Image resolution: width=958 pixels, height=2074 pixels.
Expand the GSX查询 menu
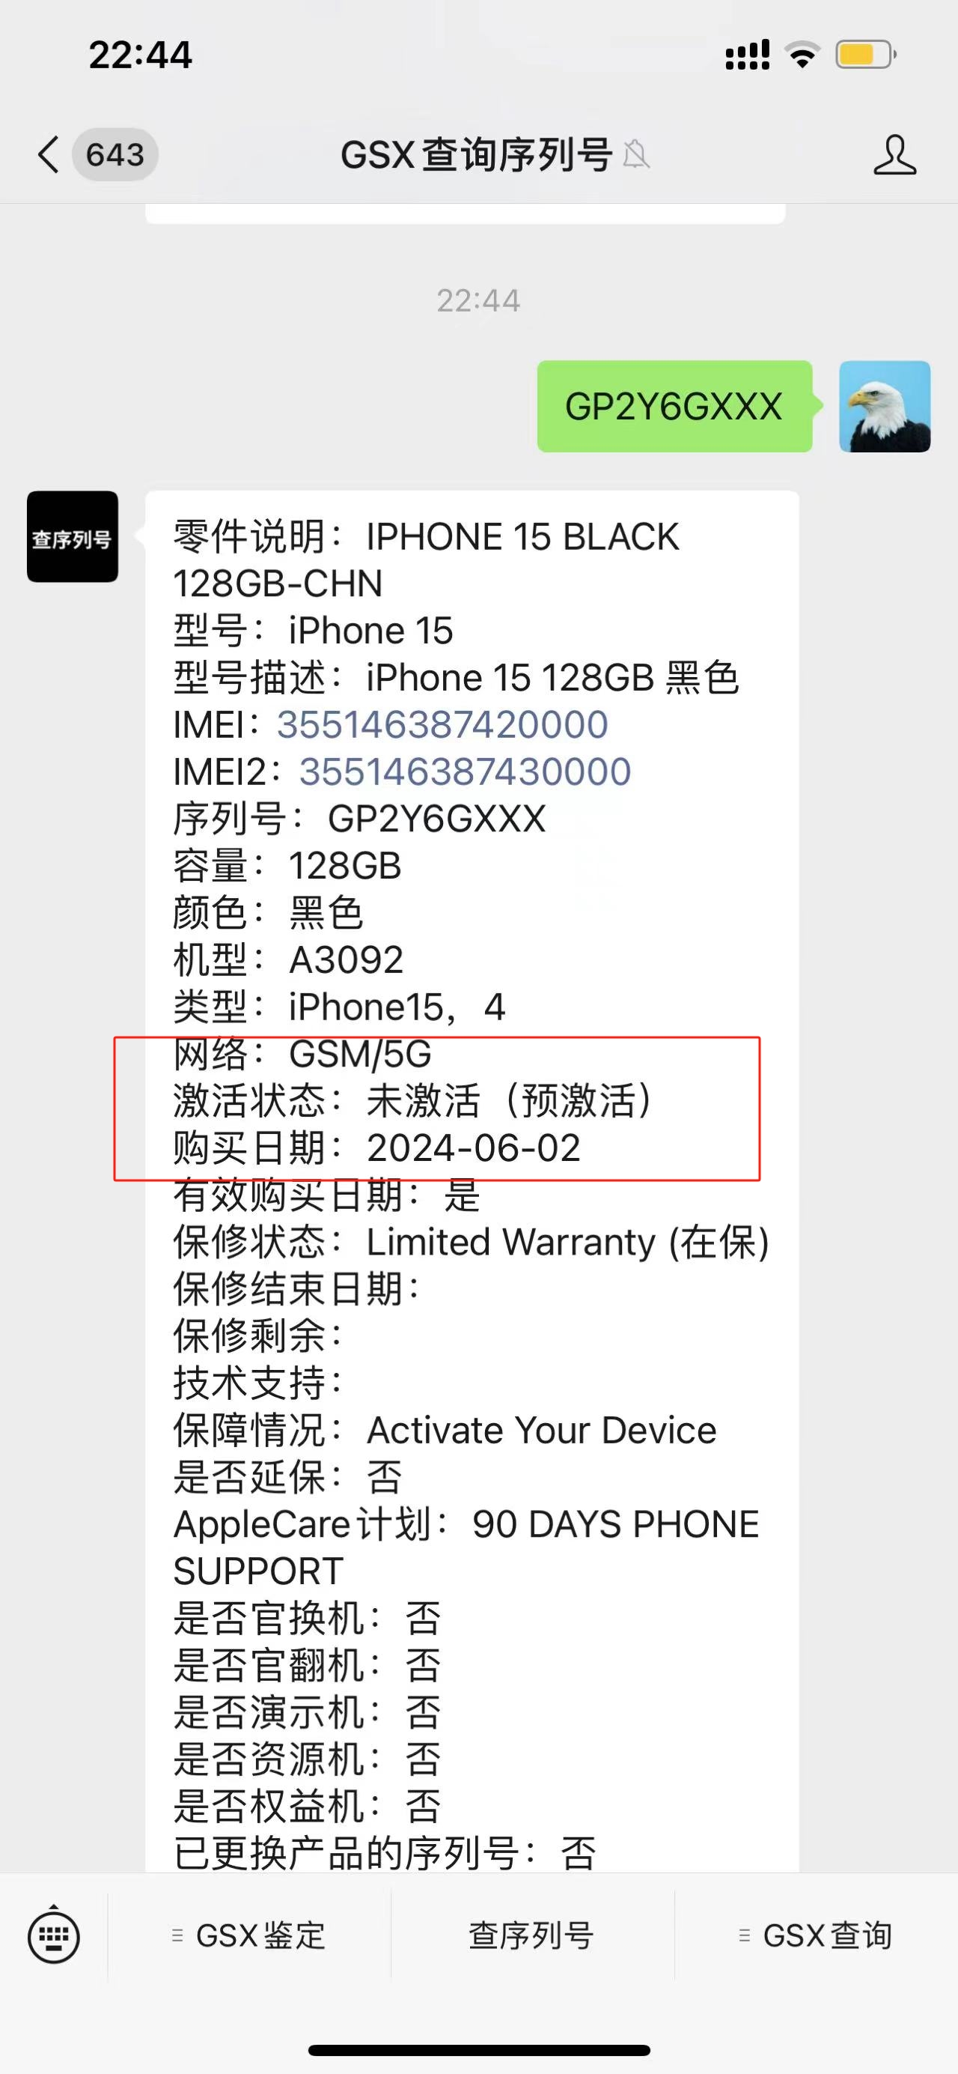pyautogui.click(x=816, y=1935)
